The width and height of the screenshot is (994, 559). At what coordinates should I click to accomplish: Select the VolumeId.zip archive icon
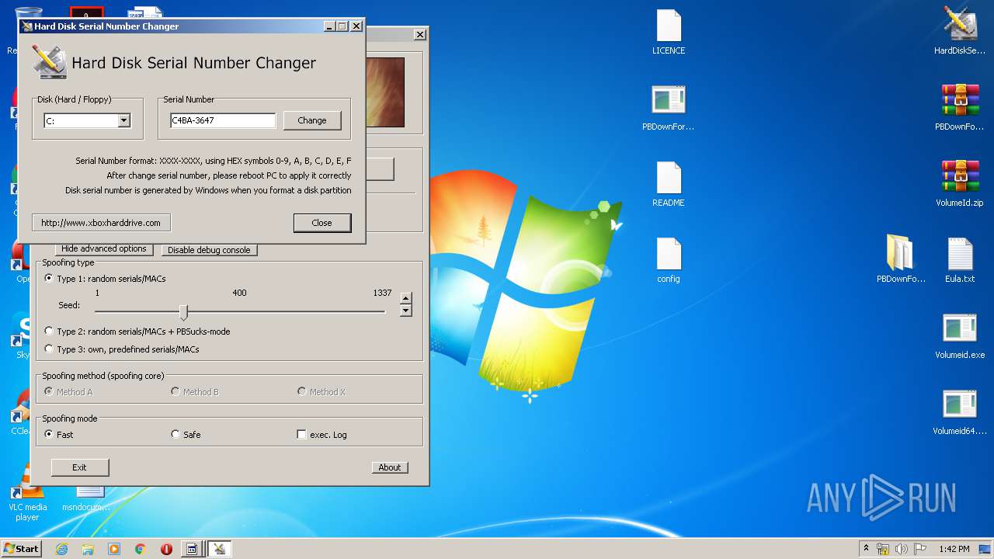(960, 184)
